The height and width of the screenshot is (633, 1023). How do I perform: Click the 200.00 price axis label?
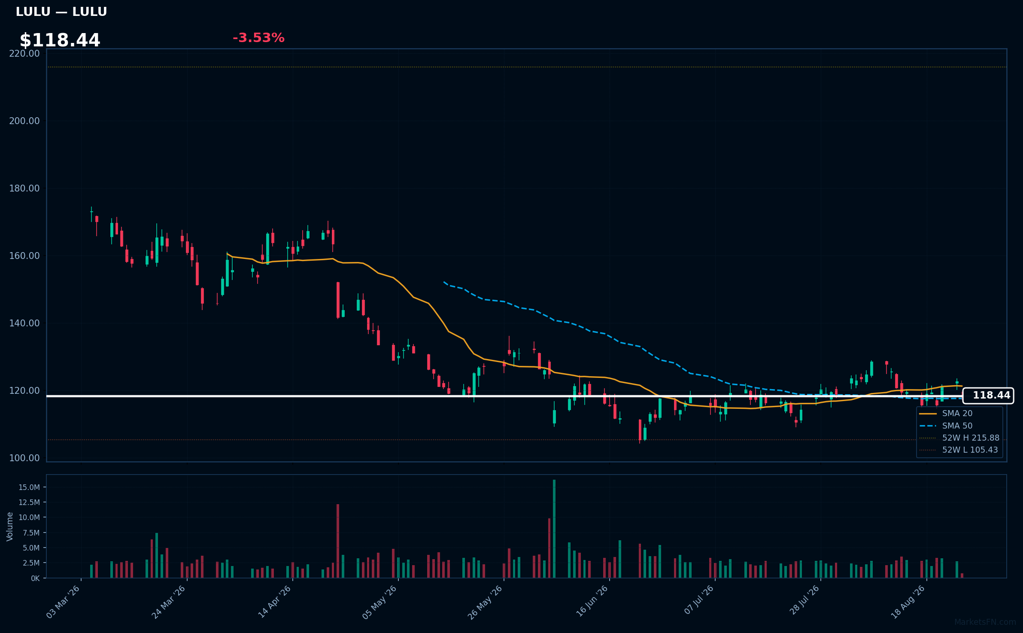click(24, 121)
